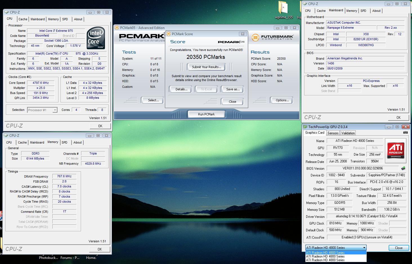Click the ATI CrossFire status field
Viewport: 412px width, 264px height.
[367, 237]
